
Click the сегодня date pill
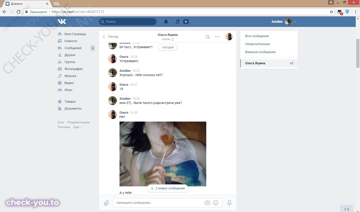[168, 47]
